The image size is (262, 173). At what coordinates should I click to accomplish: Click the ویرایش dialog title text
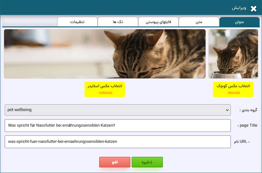(x=239, y=8)
